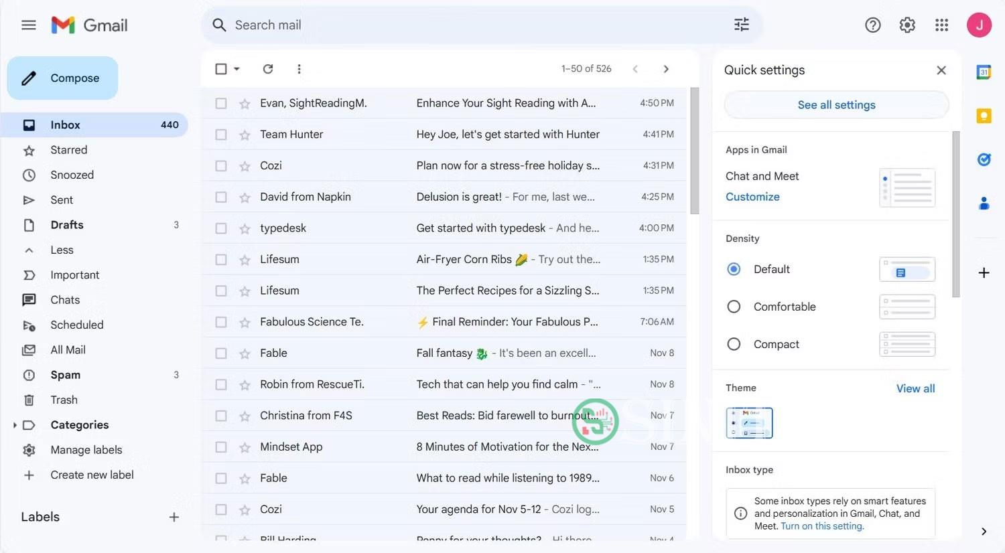Check the Lifesum Air-Fryer Corn Ribs email
The height and width of the screenshot is (553, 1005).
[x=221, y=260]
